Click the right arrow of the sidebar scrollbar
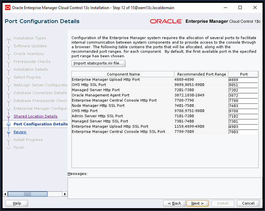Screen dimensions: 265x211 [65, 194]
